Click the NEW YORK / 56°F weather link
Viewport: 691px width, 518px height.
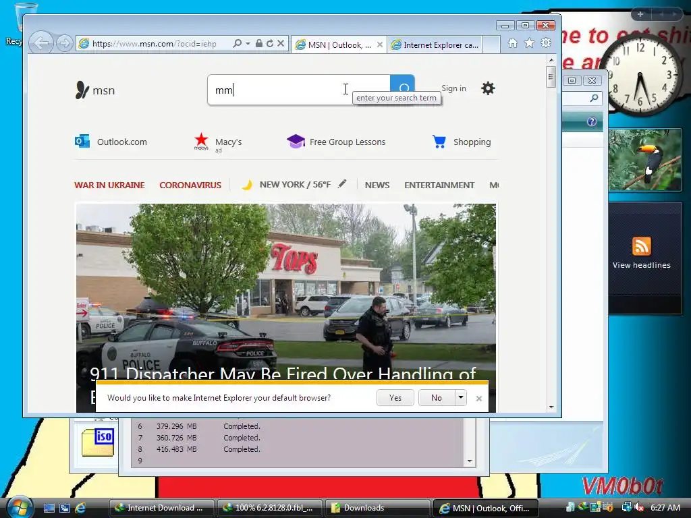(x=295, y=185)
